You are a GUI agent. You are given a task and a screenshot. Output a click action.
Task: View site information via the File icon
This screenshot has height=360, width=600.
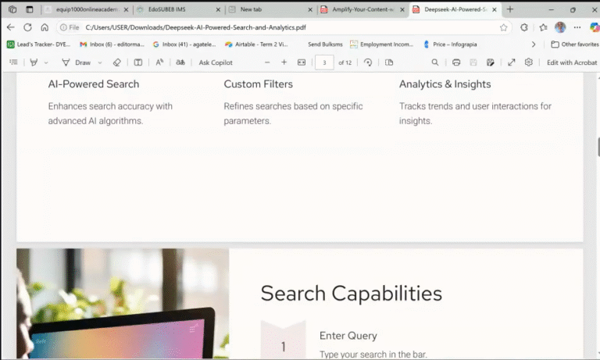click(70, 27)
